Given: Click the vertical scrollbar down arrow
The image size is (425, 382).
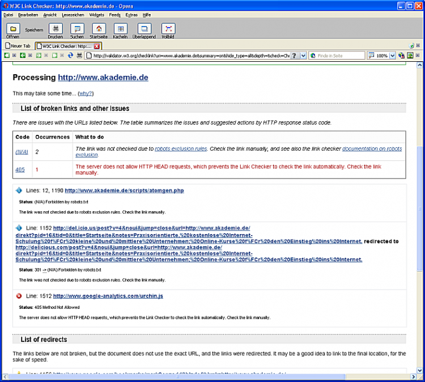Looking at the screenshot, I should (x=419, y=371).
